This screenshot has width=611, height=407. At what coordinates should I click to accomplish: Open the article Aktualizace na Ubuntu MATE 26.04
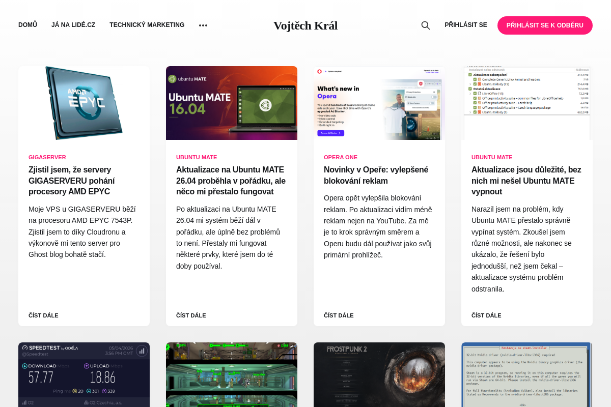[x=231, y=181]
